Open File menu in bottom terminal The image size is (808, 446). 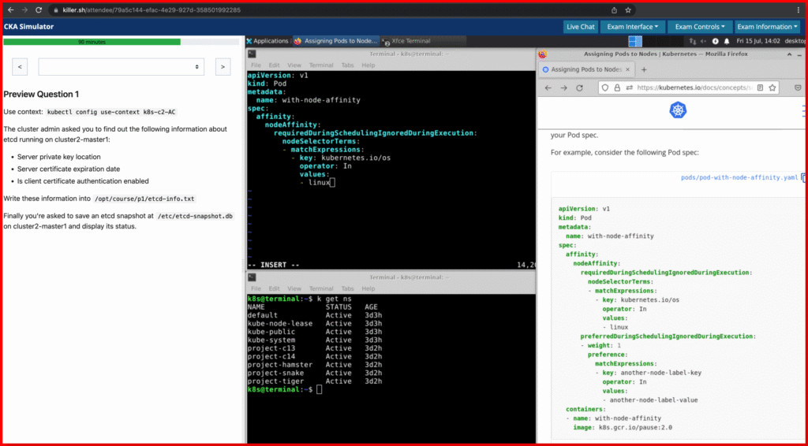(x=256, y=288)
